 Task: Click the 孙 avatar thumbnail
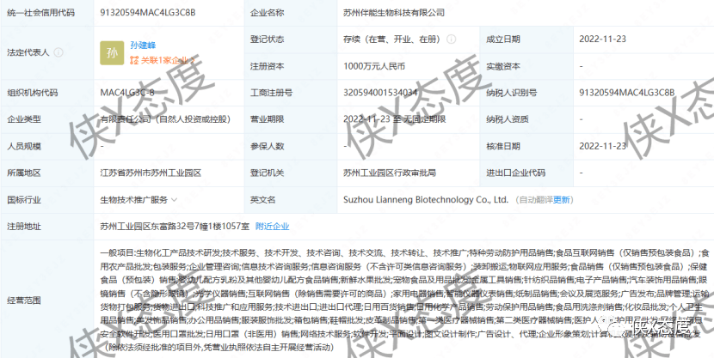click(112, 52)
